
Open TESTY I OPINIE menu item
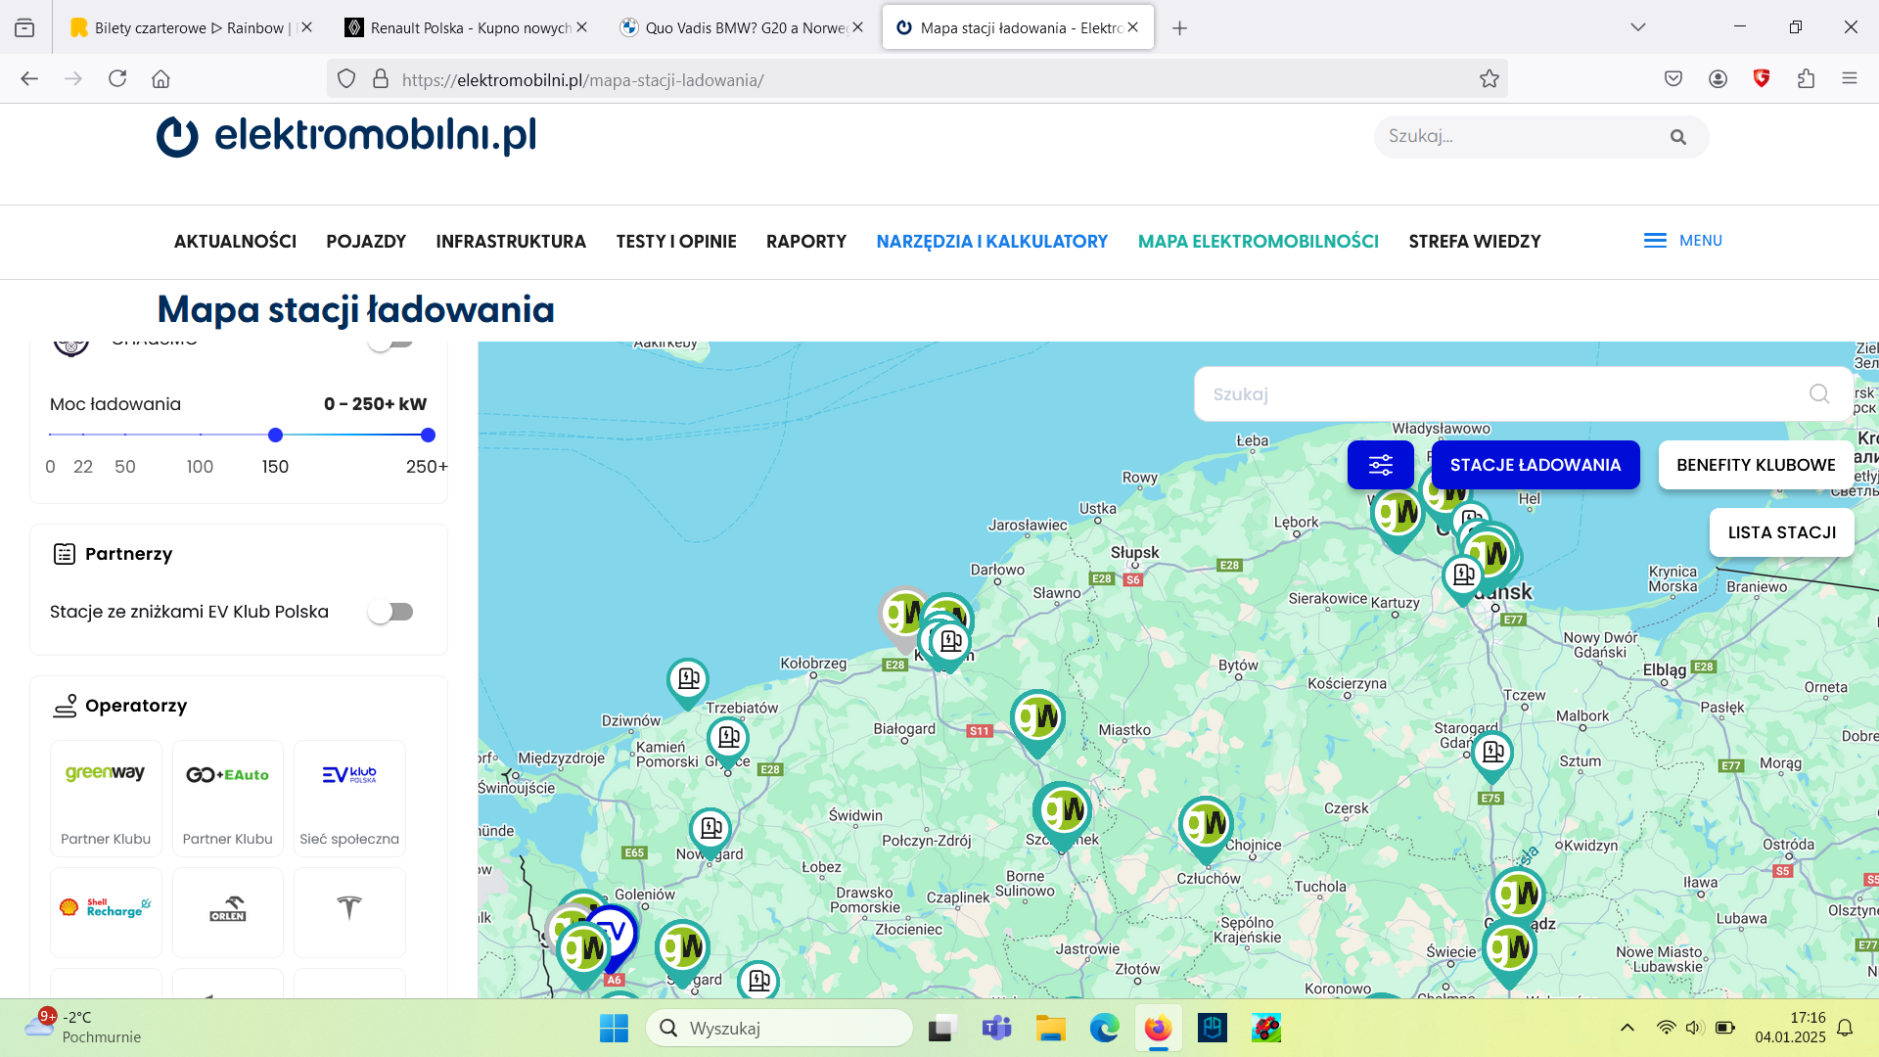[x=676, y=242]
